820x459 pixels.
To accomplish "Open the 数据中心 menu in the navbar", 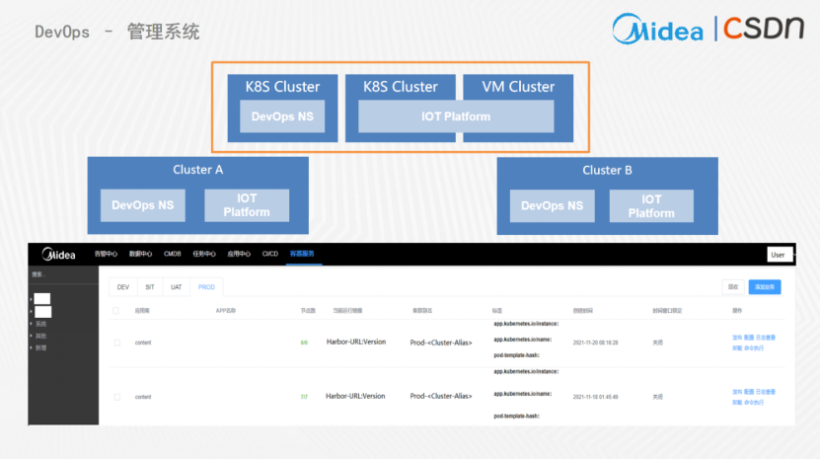I will (140, 254).
